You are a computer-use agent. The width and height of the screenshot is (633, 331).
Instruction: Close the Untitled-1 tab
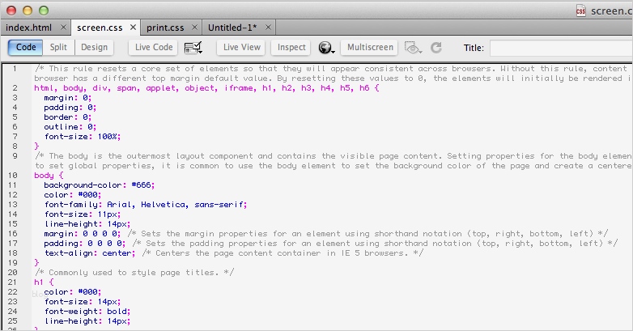268,28
